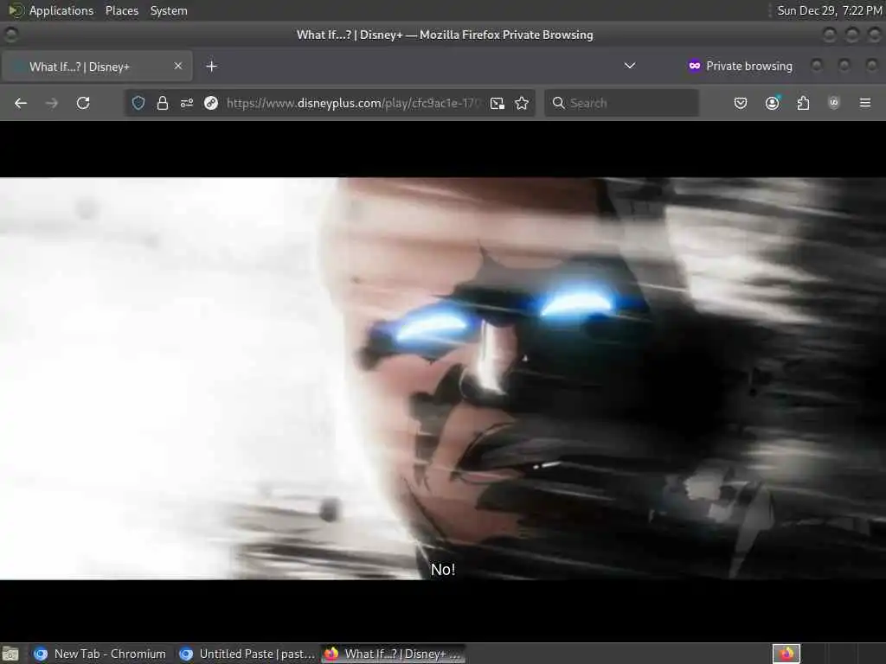Select the What If...? | Disney+ tab
This screenshot has height=664, width=886.
click(97, 67)
